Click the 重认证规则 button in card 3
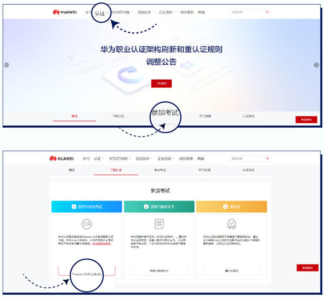 click(x=232, y=271)
